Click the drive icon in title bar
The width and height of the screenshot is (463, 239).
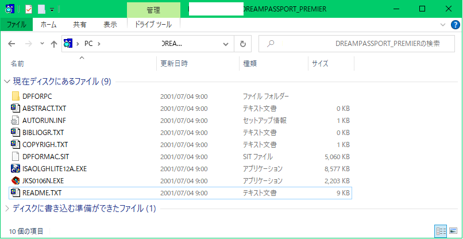tap(10, 9)
